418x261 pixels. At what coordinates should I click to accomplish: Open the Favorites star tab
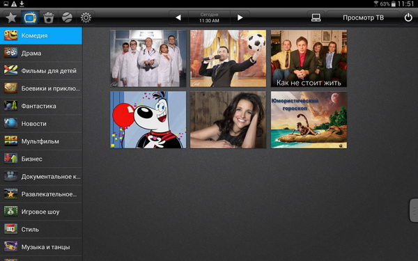coord(11,17)
